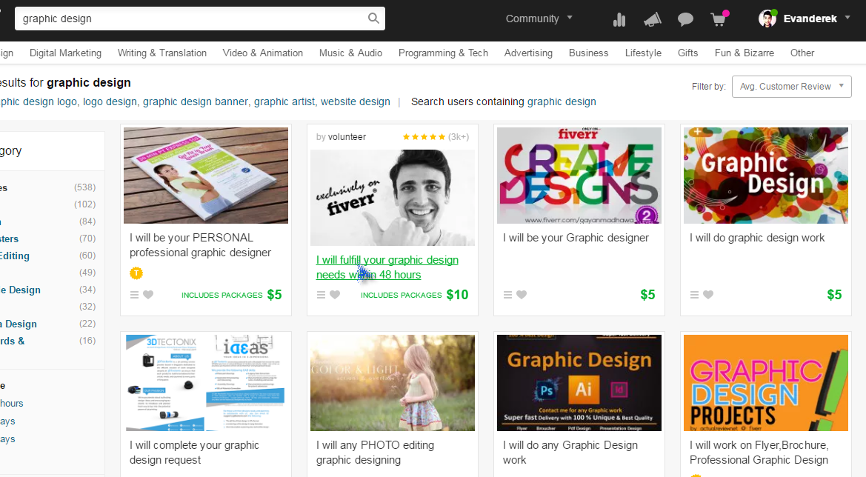Click list icon on 'do graphic design work' gig
The image size is (866, 477).
tap(694, 295)
